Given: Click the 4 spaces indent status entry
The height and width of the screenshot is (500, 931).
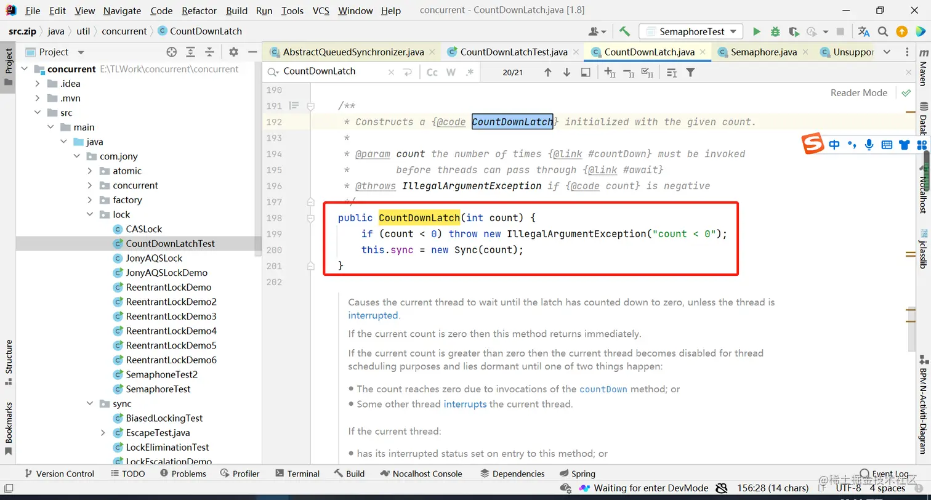Looking at the screenshot, I should pyautogui.click(x=887, y=488).
